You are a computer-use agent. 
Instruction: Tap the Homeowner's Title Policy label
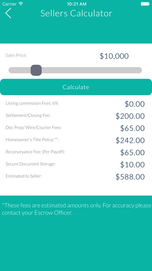click(32, 140)
